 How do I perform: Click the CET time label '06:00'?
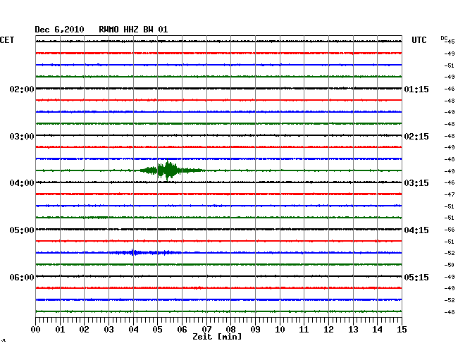22,277
